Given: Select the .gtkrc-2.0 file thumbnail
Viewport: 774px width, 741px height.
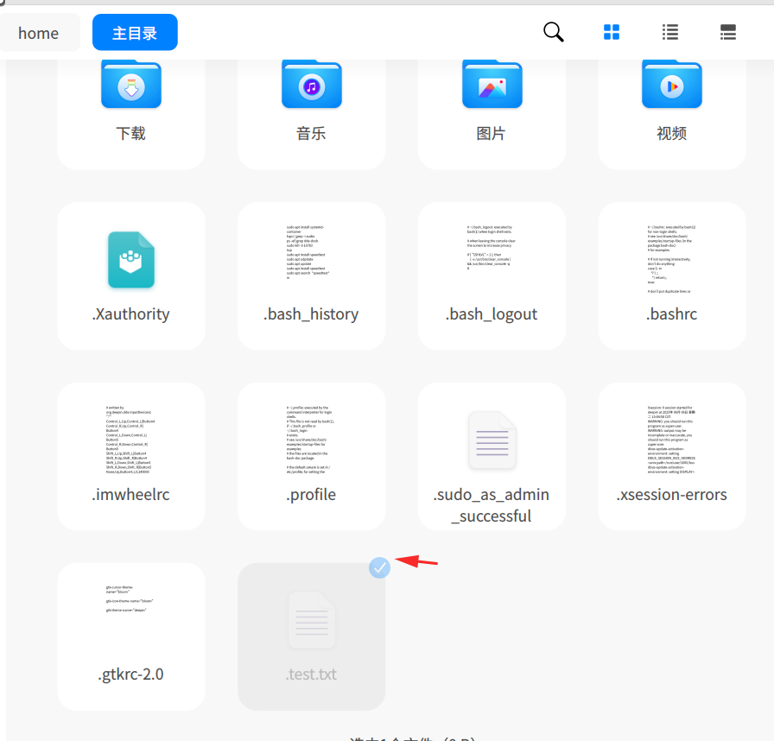Looking at the screenshot, I should coord(130,598).
